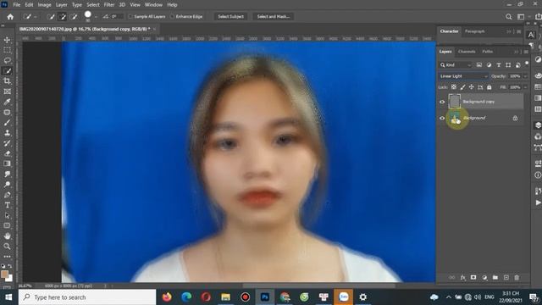Select the Frame tool

(x=7, y=91)
